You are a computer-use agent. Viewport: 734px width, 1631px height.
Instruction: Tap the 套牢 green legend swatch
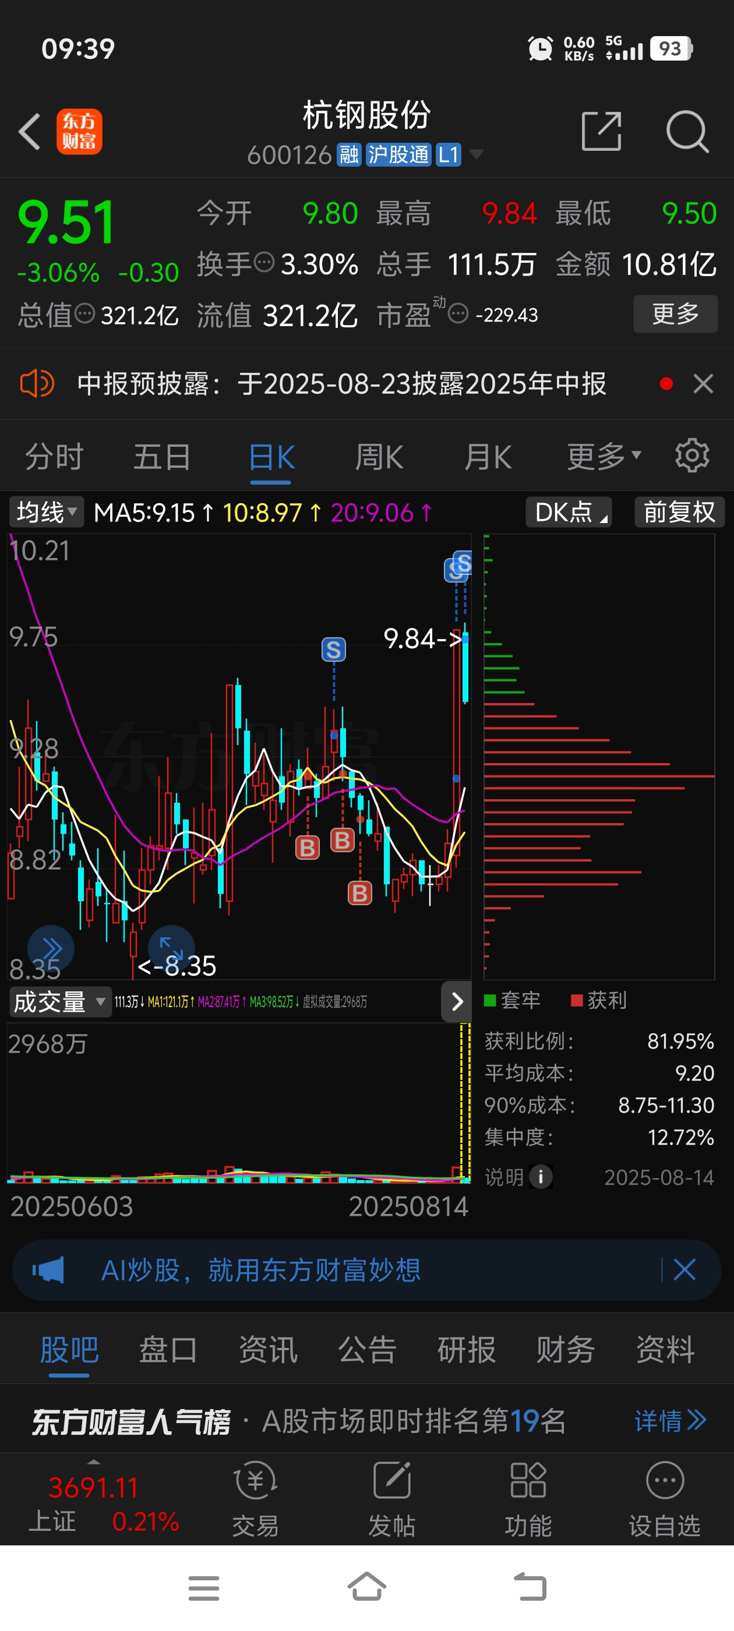click(x=489, y=1000)
